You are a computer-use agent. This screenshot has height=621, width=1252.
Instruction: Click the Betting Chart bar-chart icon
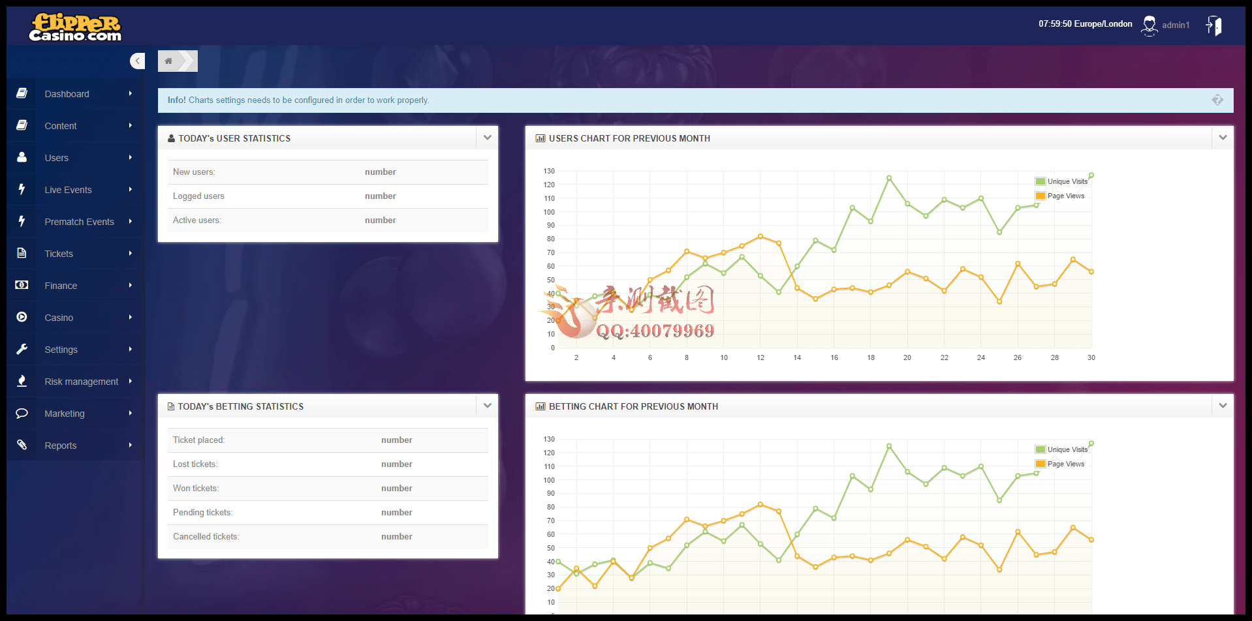click(540, 406)
